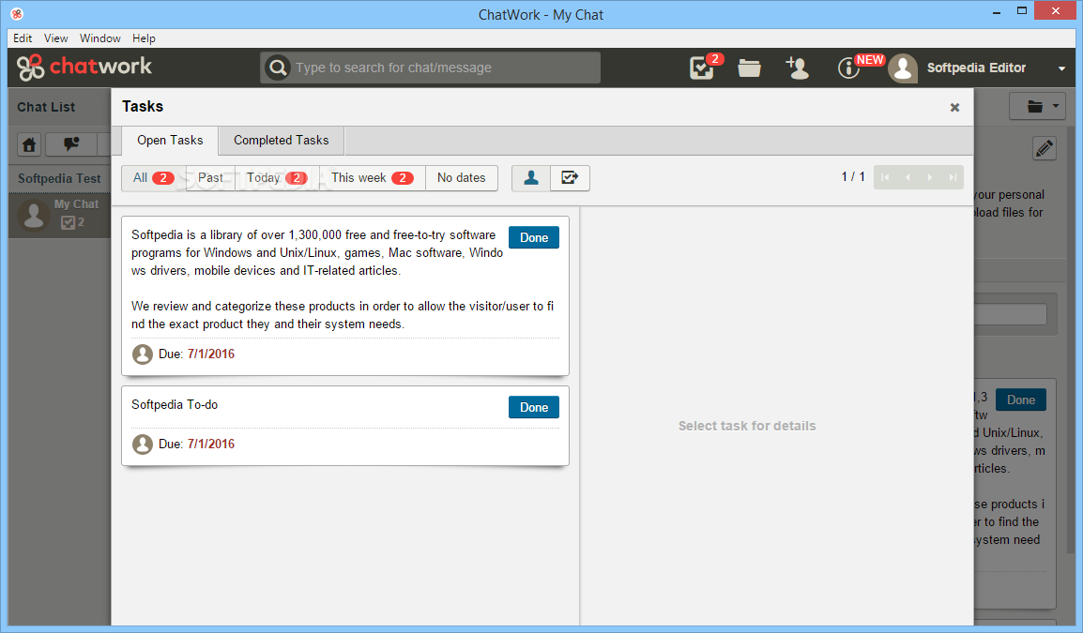The height and width of the screenshot is (633, 1083).
Task: Open the file management folder icon
Action: [750, 68]
